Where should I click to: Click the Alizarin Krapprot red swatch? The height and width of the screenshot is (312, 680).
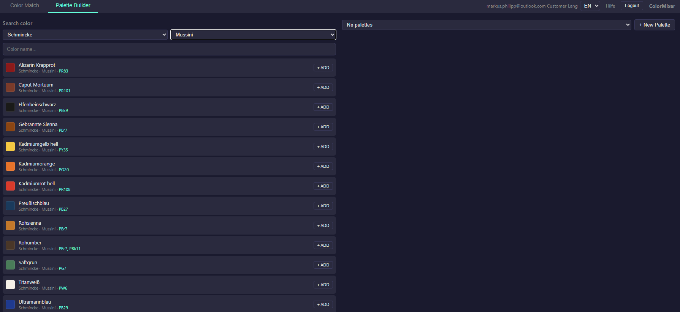tap(10, 68)
